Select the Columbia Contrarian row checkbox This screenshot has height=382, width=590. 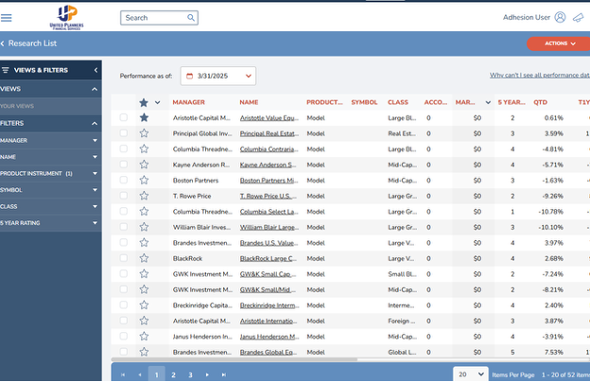tap(124, 148)
